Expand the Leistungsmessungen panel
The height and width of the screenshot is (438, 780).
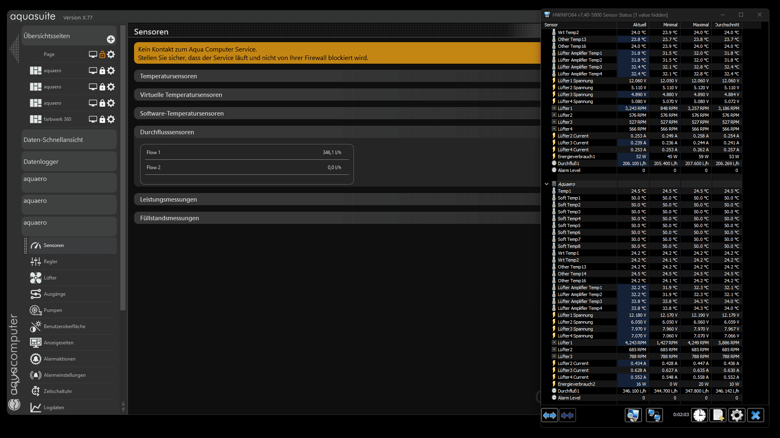tap(337, 200)
